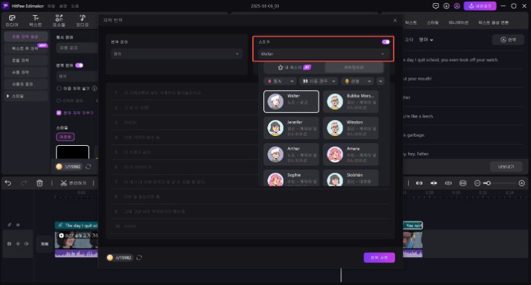This screenshot has width=531, height=285.
Task: Switch to the Text tab in top toolbar
Action: point(35,19)
